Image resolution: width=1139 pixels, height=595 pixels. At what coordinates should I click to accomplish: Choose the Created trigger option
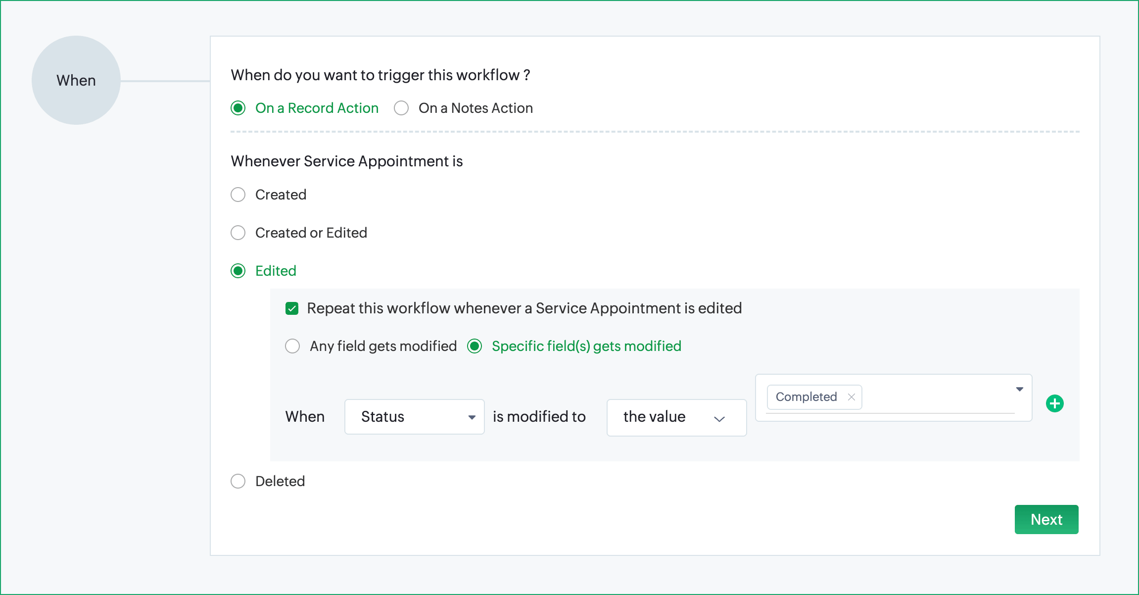(x=238, y=195)
